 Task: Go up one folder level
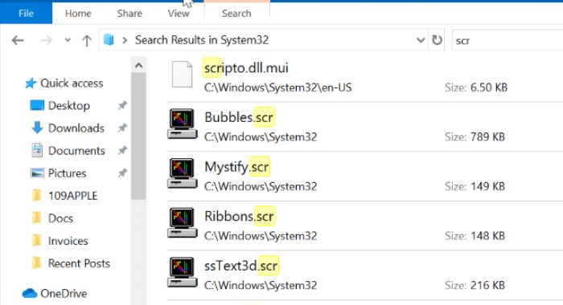click(x=87, y=40)
